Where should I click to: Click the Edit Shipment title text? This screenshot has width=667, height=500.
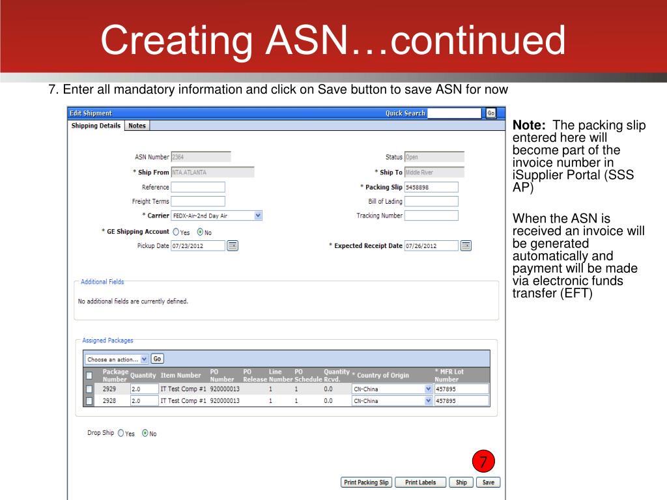[91, 113]
